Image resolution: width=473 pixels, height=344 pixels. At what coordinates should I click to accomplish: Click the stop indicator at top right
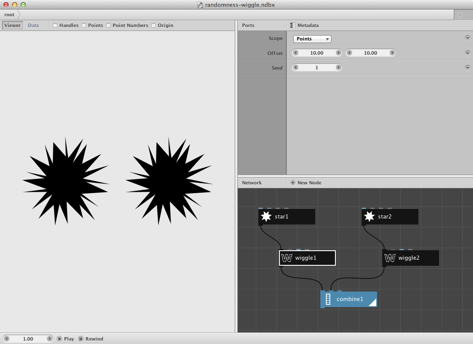[x=460, y=15]
